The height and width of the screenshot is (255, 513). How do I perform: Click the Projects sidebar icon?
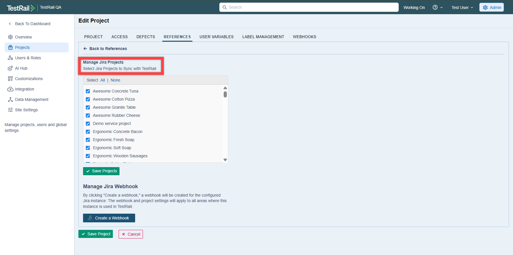point(10,47)
